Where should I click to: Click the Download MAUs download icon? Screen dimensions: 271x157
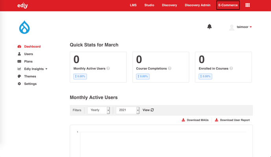(184, 120)
